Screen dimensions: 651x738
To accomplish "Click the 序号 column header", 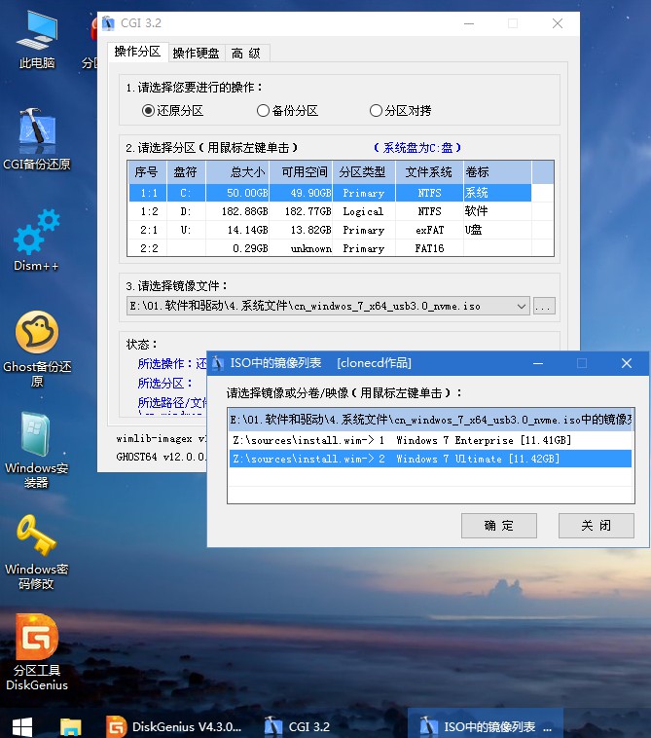I will click(147, 171).
